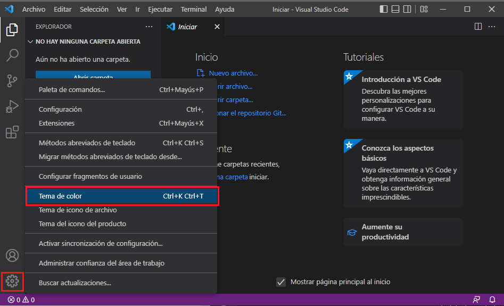This screenshot has width=504, height=306.
Task: Open the Customize Layout icon
Action: [424, 9]
